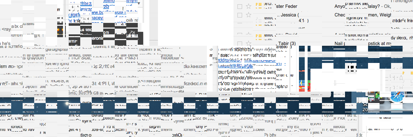
Task: Star the email from Feder
Action: pyautogui.click(x=248, y=6)
